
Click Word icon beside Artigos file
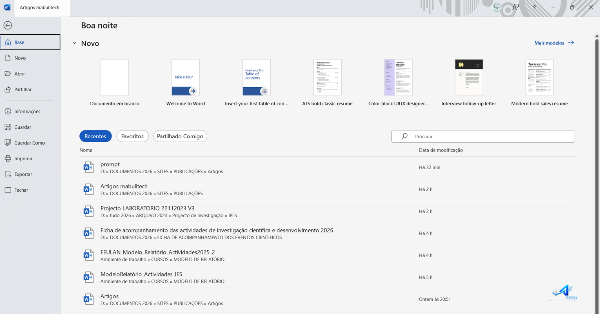click(88, 299)
